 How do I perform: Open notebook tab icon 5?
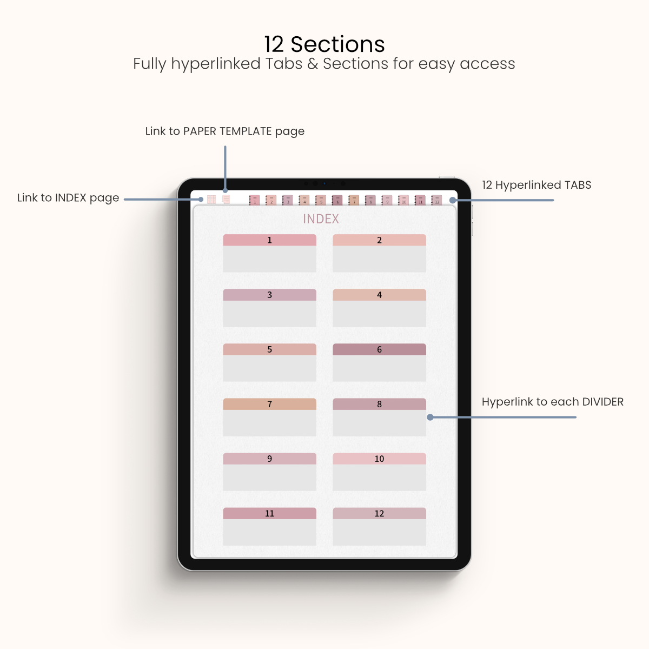(321, 200)
